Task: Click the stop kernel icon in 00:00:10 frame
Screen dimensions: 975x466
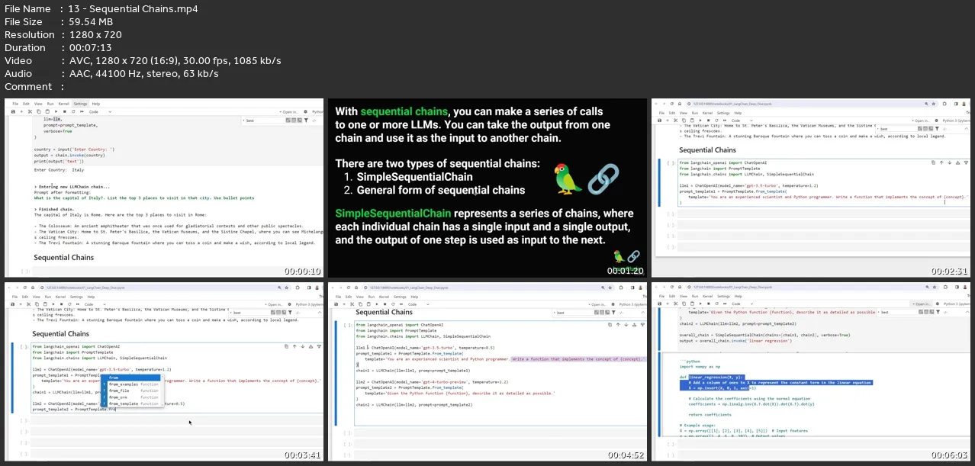Action: click(65, 112)
